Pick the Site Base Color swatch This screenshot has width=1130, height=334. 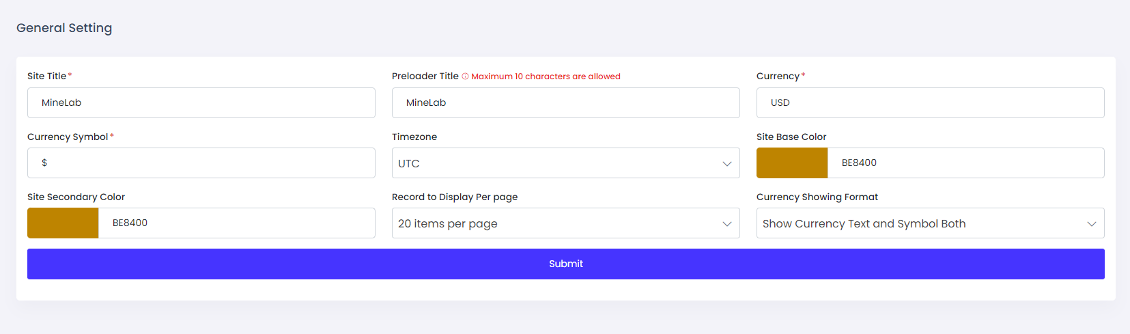pos(792,163)
